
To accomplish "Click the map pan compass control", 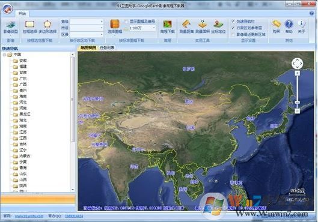I will 298,64.
